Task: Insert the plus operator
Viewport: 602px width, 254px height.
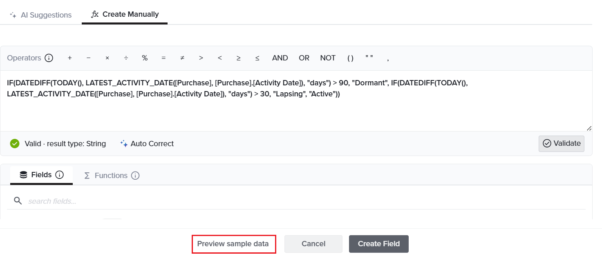Action: (70, 58)
